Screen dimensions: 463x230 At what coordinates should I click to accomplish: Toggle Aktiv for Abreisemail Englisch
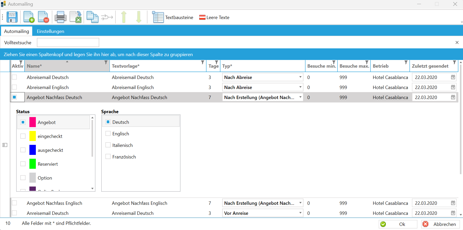point(14,87)
